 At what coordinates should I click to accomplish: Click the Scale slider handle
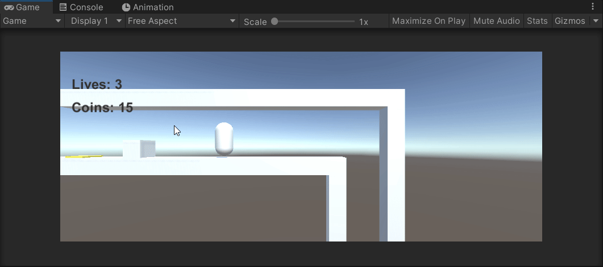275,22
